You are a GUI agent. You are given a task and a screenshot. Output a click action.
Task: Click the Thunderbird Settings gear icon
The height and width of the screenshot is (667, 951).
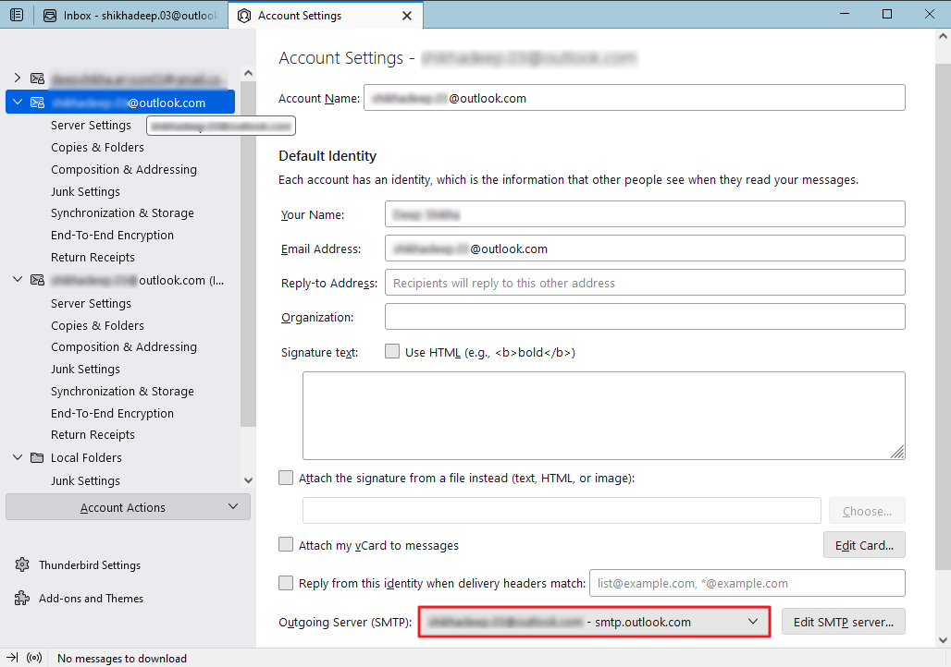click(x=22, y=564)
